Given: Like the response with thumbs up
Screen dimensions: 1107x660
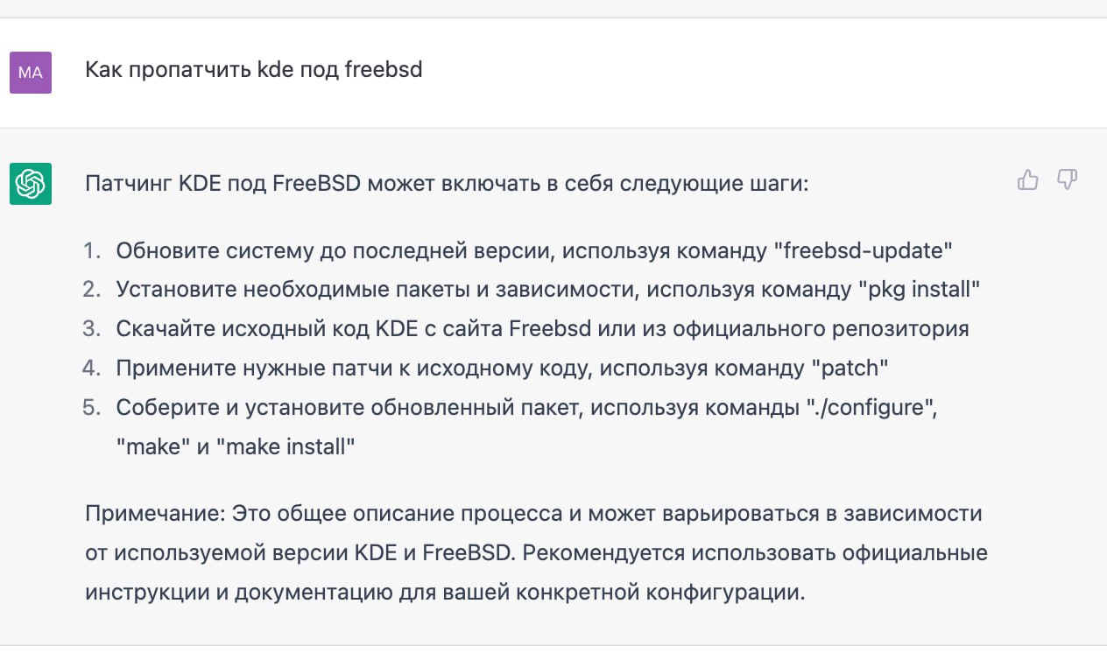Looking at the screenshot, I should coord(1027,180).
